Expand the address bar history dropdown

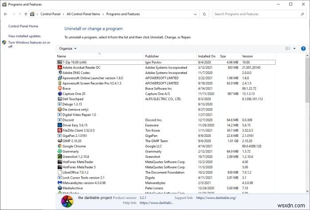pyautogui.click(x=195, y=14)
